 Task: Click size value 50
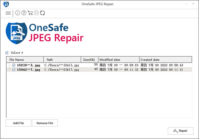click(x=96, y=65)
